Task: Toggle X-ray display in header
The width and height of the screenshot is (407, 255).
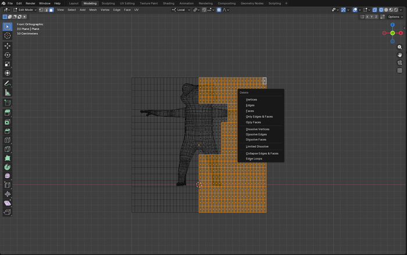Action: tap(373, 10)
